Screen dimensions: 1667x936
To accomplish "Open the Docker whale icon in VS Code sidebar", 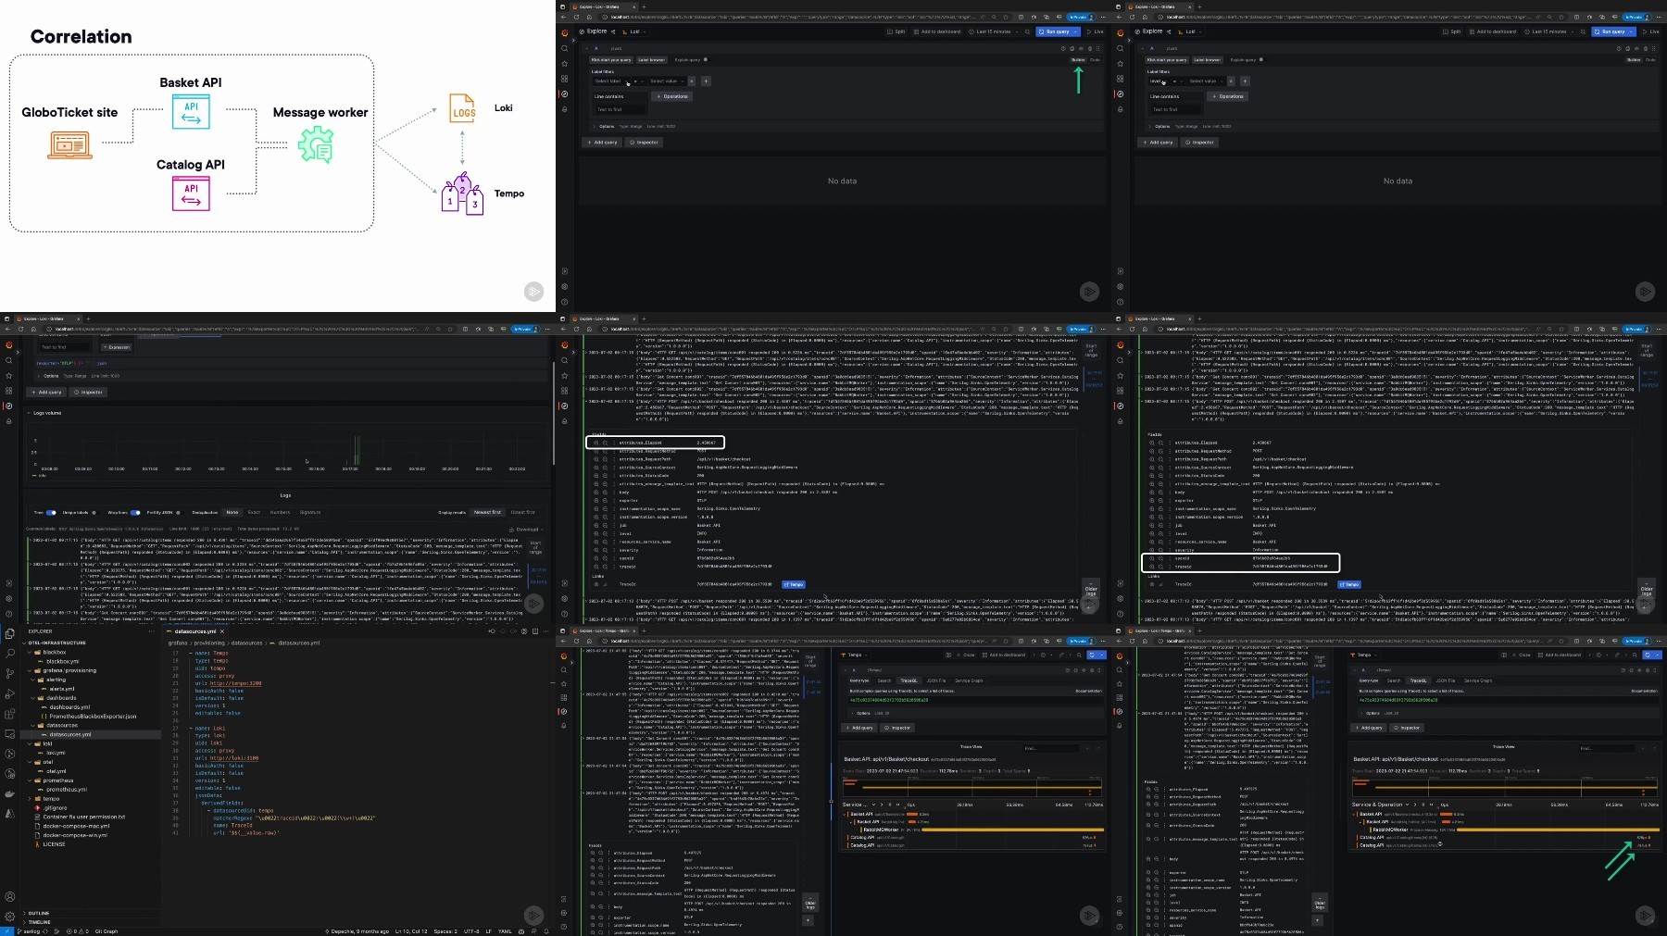I will 9,793.
